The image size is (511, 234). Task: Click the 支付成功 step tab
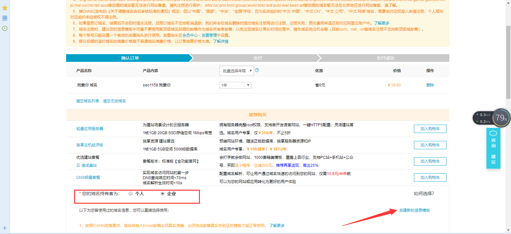pyautogui.click(x=385, y=58)
